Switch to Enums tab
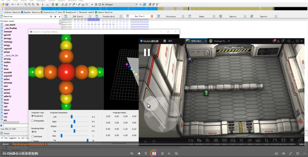Image resolution: width=308 pixels, height=157 pixels. coord(202,17)
